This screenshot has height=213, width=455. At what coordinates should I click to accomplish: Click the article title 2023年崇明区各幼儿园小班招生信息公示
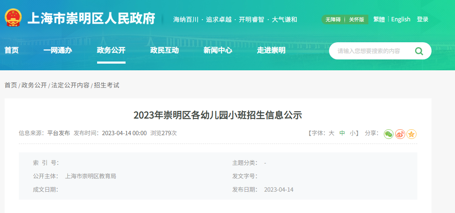point(218,115)
